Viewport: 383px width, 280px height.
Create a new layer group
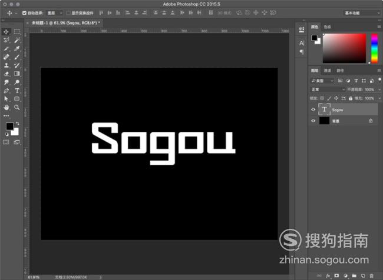tap(354, 276)
